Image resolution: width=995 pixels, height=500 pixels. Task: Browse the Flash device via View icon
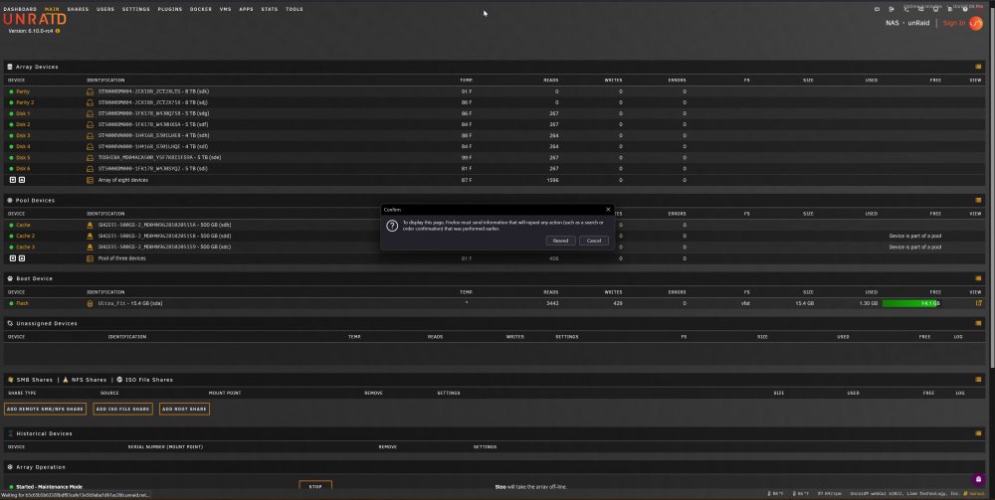pyautogui.click(x=978, y=303)
